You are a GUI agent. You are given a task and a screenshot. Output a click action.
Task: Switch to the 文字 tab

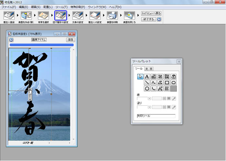(x=149, y=69)
